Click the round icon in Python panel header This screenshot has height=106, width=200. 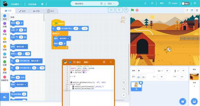click(x=104, y=62)
